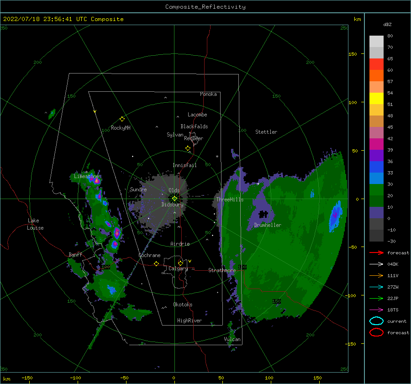Select the purple 39–36 dBZ swatch
The width and height of the screenshot is (411, 384).
click(376, 155)
